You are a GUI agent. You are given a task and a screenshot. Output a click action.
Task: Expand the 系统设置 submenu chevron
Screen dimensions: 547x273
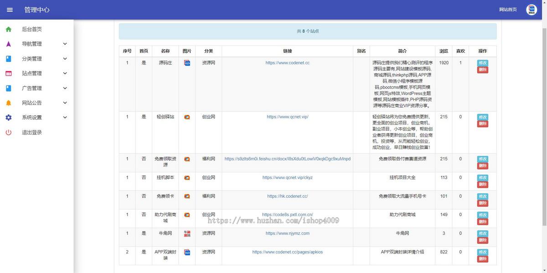[x=65, y=118]
